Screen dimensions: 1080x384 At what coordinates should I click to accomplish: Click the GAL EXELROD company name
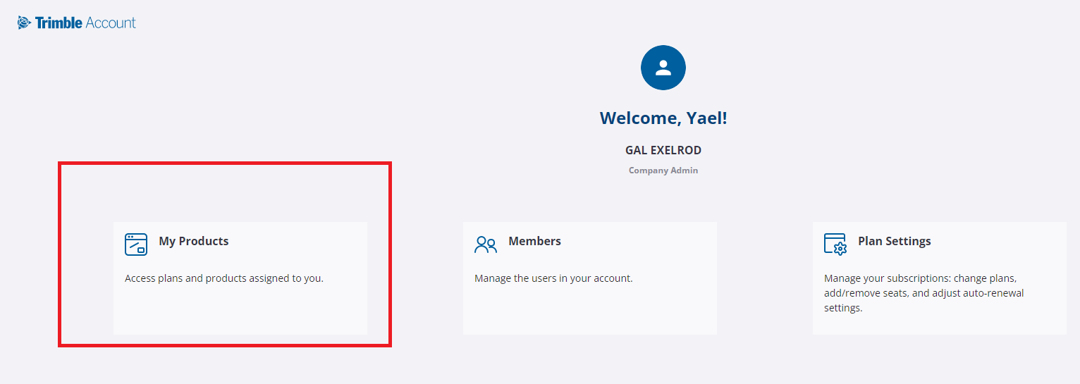pos(663,150)
